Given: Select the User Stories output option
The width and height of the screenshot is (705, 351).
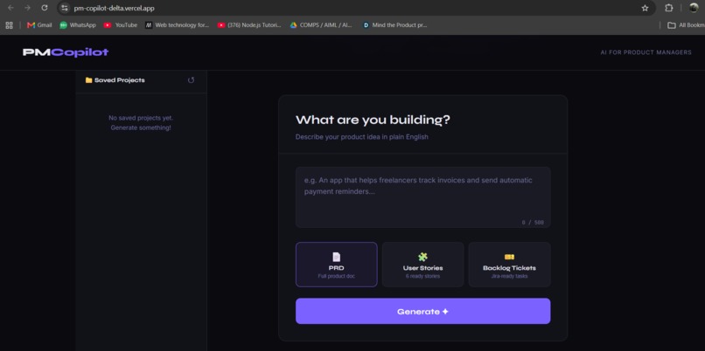Looking at the screenshot, I should [422, 265].
